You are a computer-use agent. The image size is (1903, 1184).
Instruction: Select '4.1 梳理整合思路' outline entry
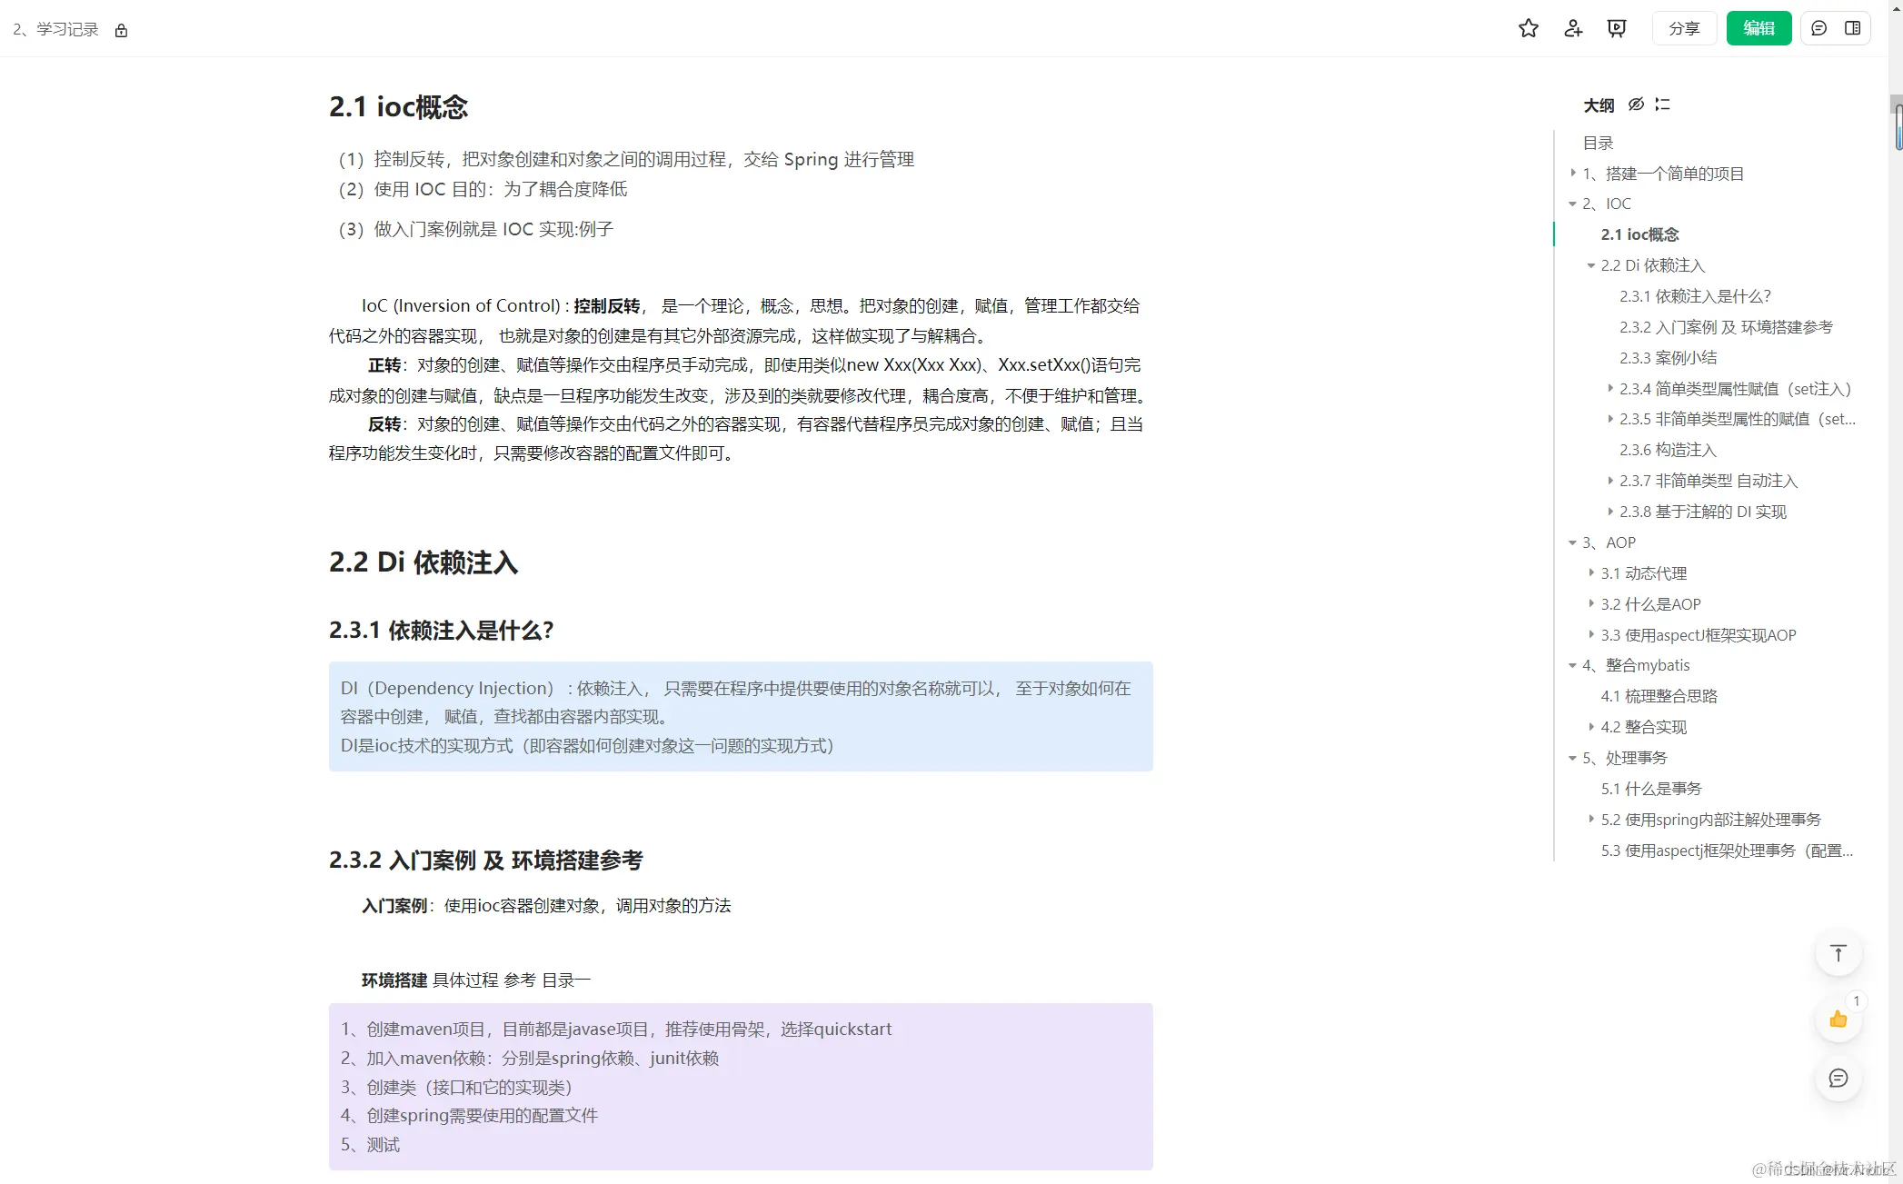click(1659, 696)
